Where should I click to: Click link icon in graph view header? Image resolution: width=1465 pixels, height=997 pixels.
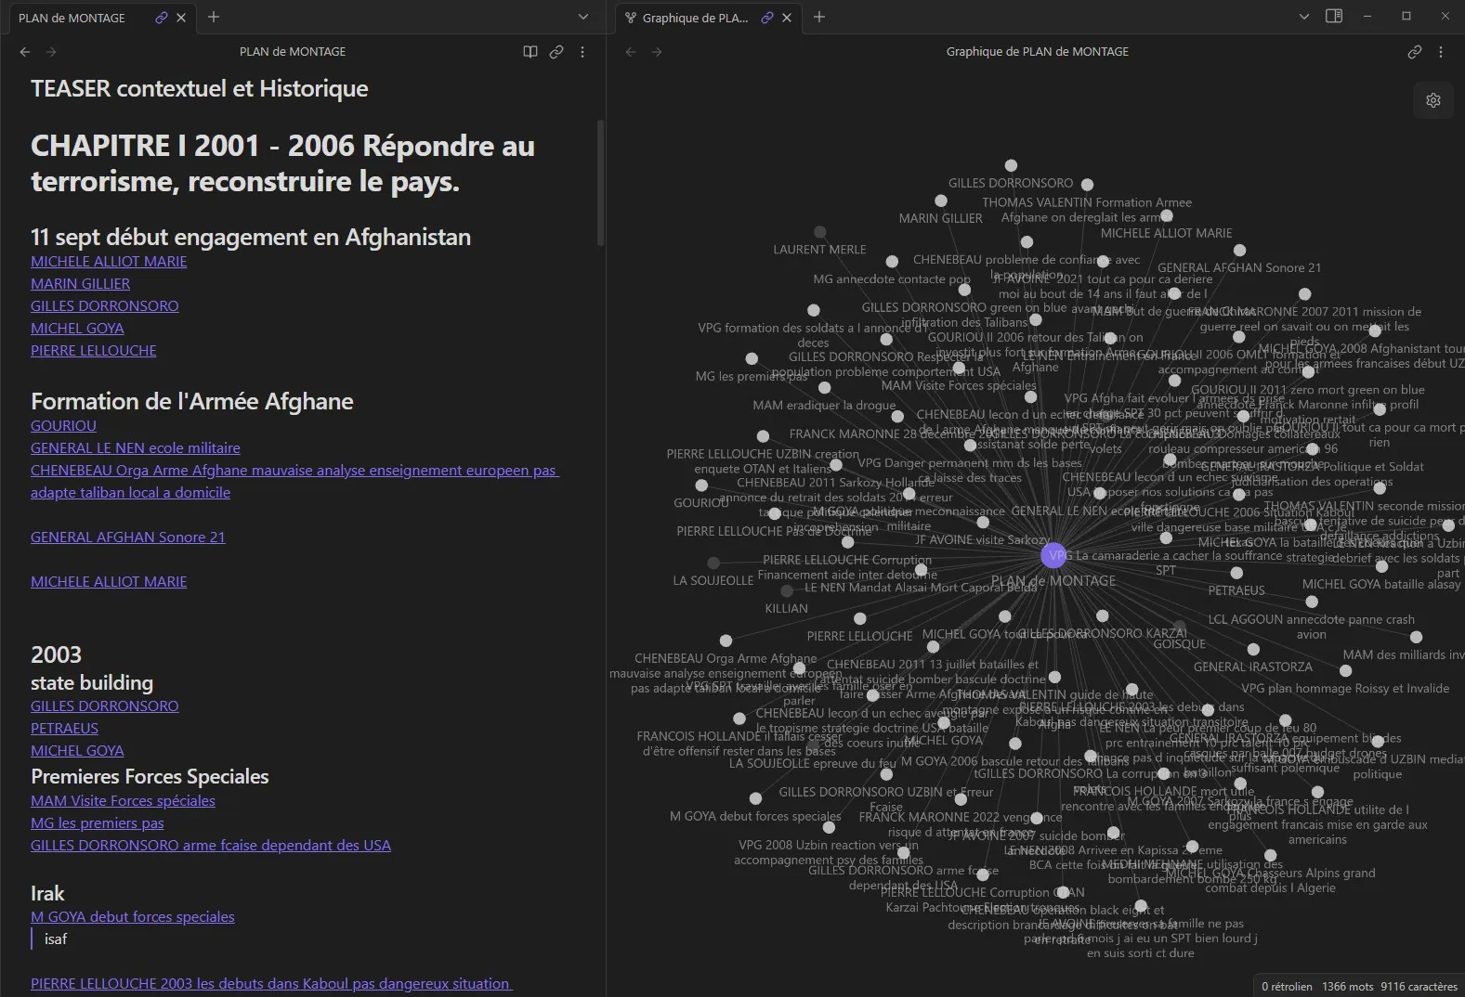tap(1414, 52)
